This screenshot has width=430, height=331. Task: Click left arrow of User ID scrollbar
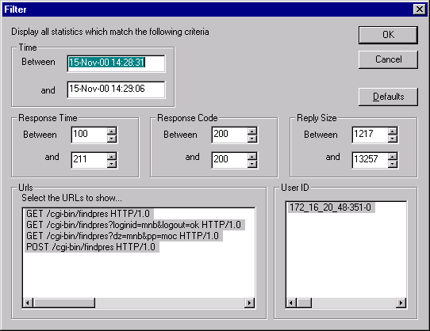click(291, 302)
